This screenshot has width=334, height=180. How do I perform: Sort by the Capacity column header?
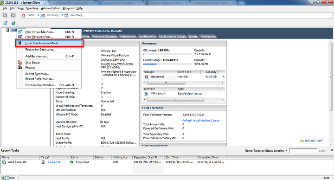click(x=209, y=72)
